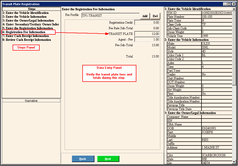Open step 8 Review Cash Receipt Information

27,40
